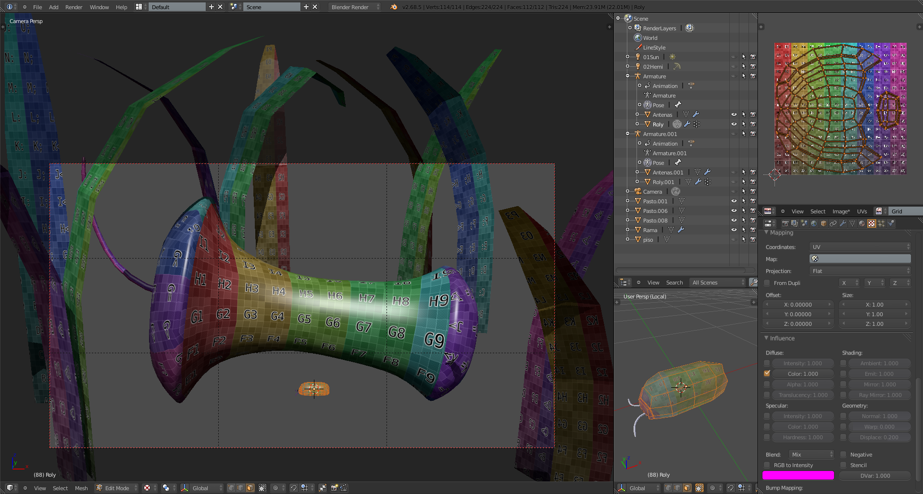Switch to the World properties globe icon
Image resolution: width=923 pixels, height=494 pixels.
(813, 223)
